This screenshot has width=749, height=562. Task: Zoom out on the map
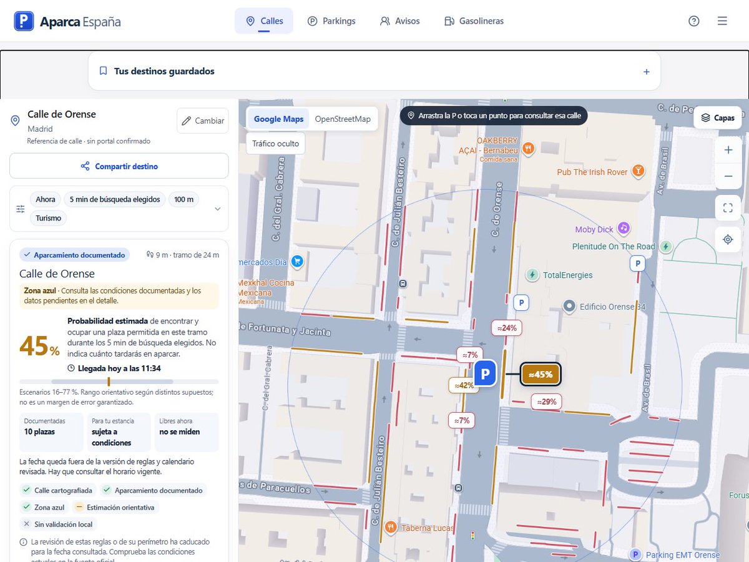tap(728, 177)
